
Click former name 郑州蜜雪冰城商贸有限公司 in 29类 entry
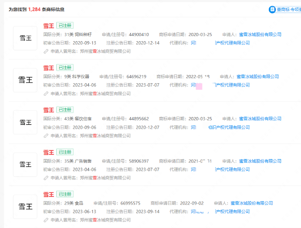105,220
